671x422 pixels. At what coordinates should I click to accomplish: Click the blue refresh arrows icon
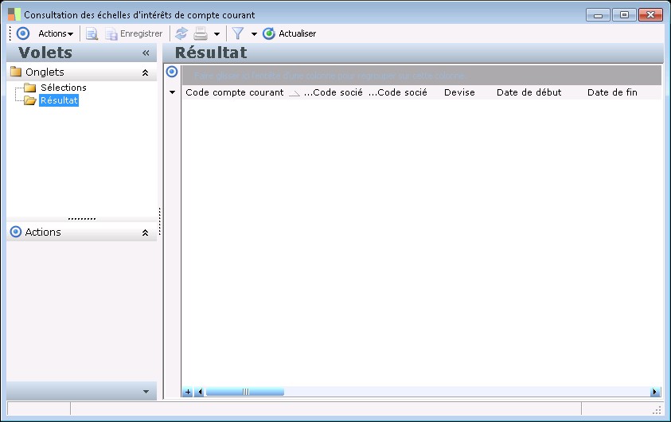coord(181,33)
